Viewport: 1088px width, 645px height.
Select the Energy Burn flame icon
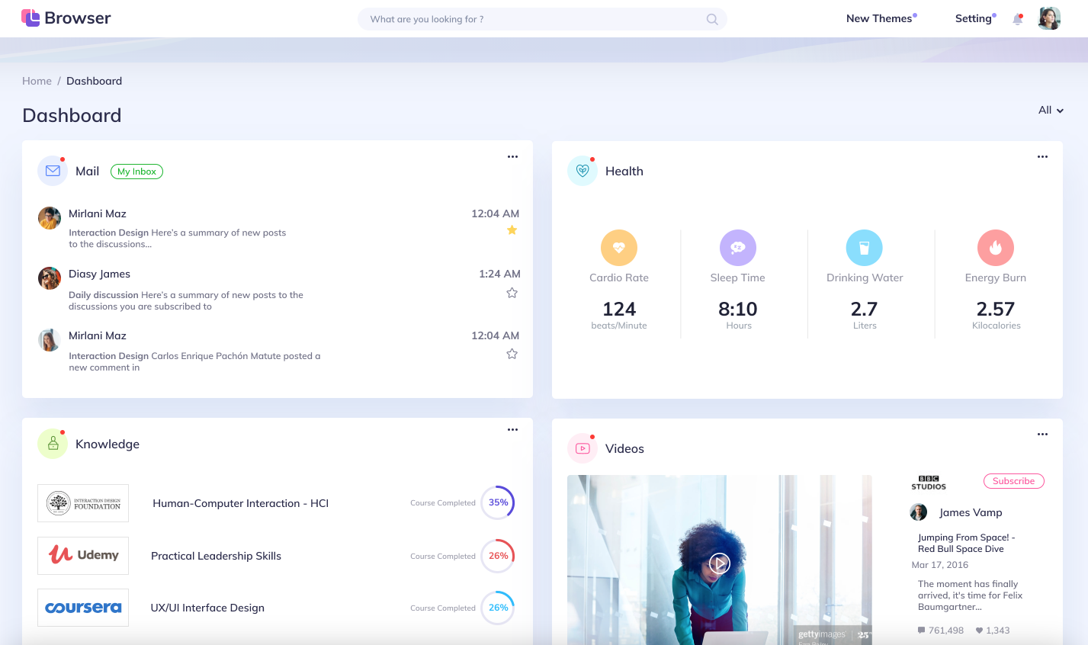click(x=995, y=248)
